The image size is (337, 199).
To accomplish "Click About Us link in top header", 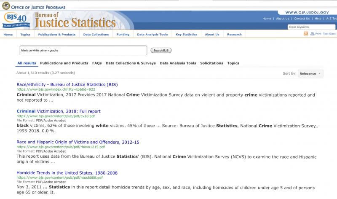I will point(283,19).
